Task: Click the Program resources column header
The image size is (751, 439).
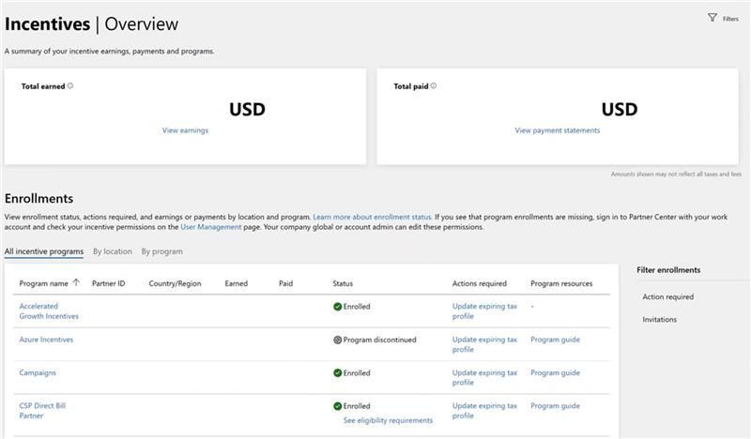Action: [x=561, y=283]
